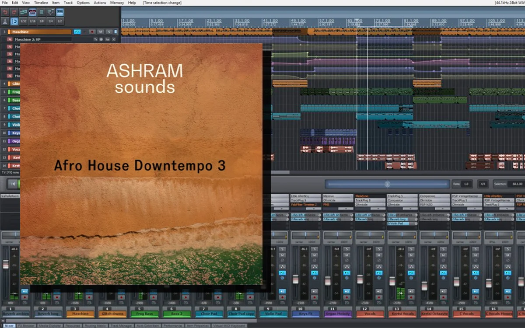Open the Edit menu

pyautogui.click(x=15, y=3)
